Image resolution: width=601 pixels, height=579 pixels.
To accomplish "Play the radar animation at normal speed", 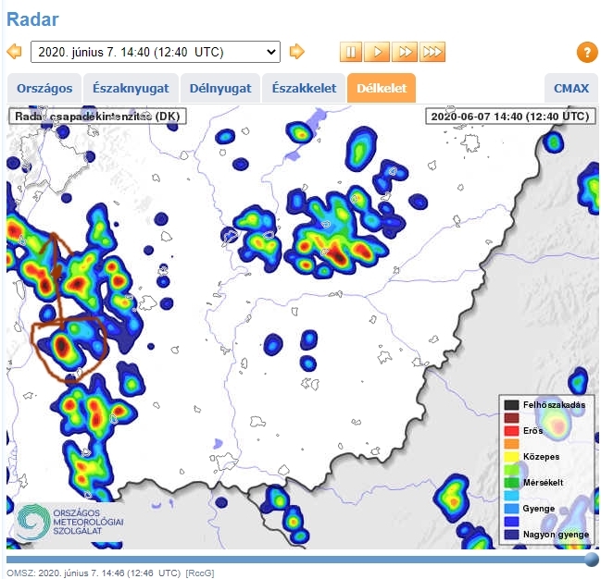I will point(377,52).
